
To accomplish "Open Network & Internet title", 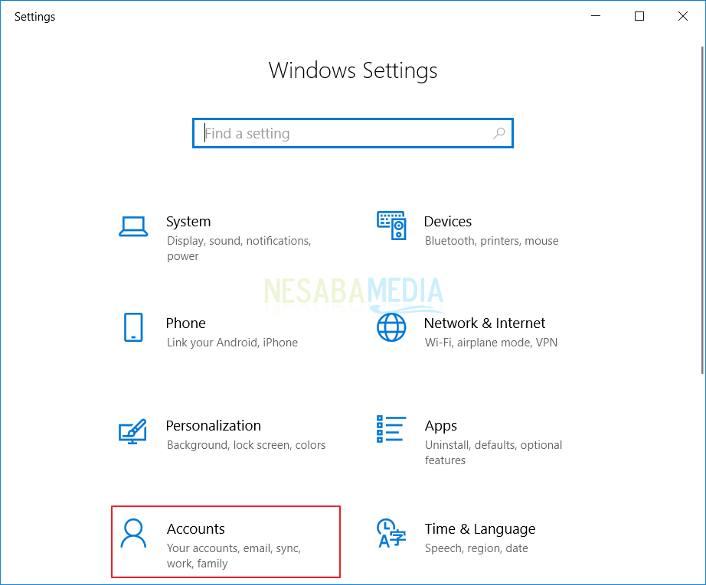I will click(485, 323).
